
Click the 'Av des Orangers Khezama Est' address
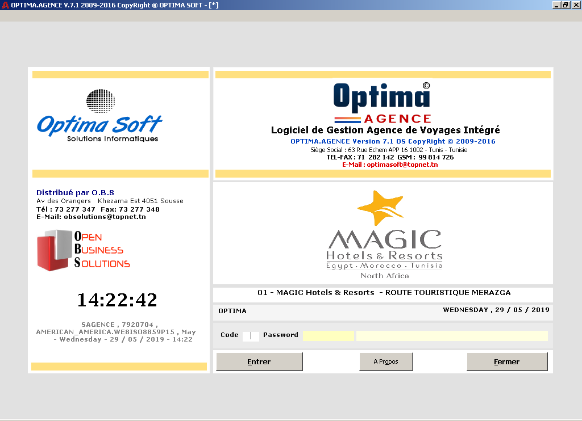click(x=110, y=201)
